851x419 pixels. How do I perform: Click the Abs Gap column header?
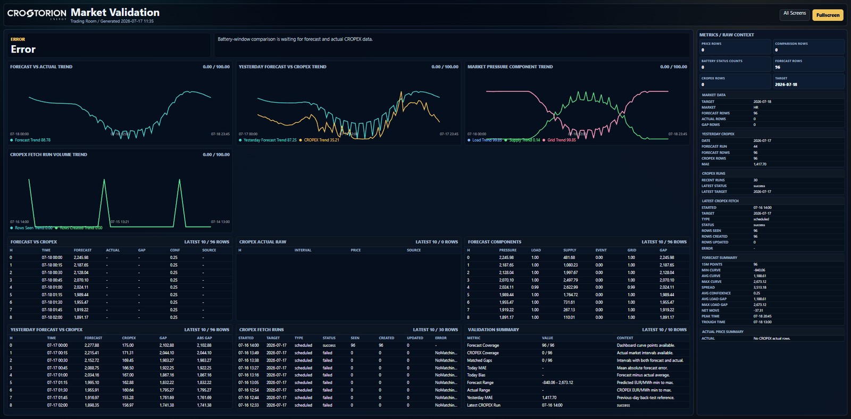[x=204, y=338]
